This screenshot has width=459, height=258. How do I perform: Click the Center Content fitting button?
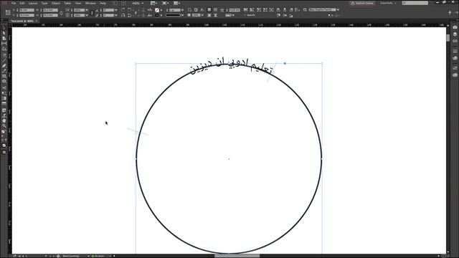coord(271,9)
